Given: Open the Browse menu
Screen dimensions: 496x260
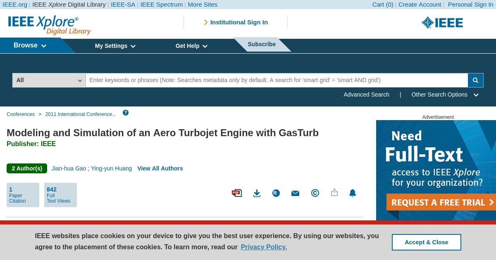Looking at the screenshot, I should (30, 45).
